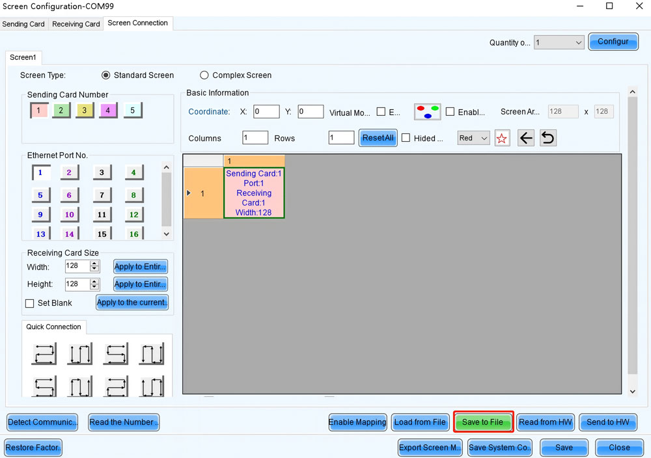The height and width of the screenshot is (458, 651).
Task: Select sending card number 4 magenta swatch
Action: (x=108, y=111)
